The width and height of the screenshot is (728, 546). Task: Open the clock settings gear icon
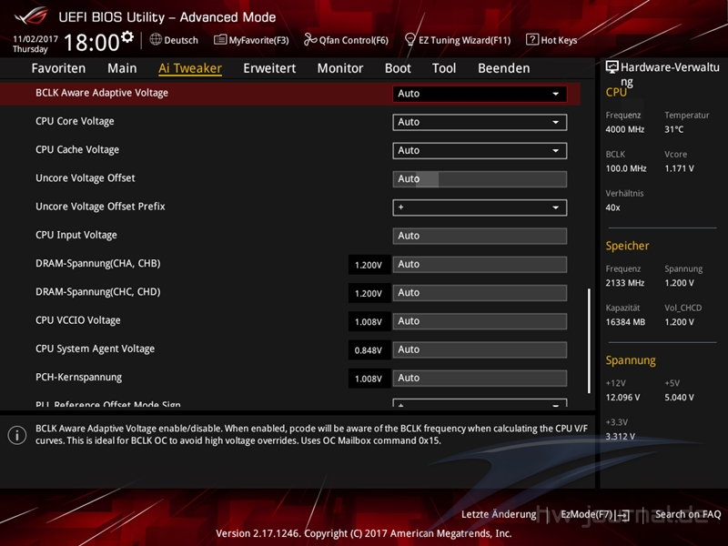pyautogui.click(x=127, y=36)
